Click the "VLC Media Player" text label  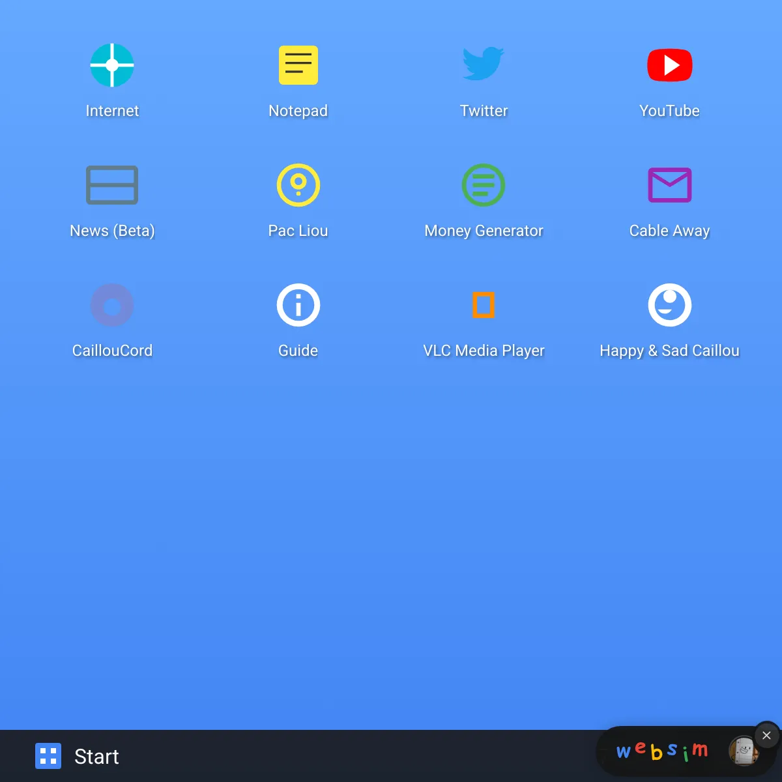click(x=484, y=351)
